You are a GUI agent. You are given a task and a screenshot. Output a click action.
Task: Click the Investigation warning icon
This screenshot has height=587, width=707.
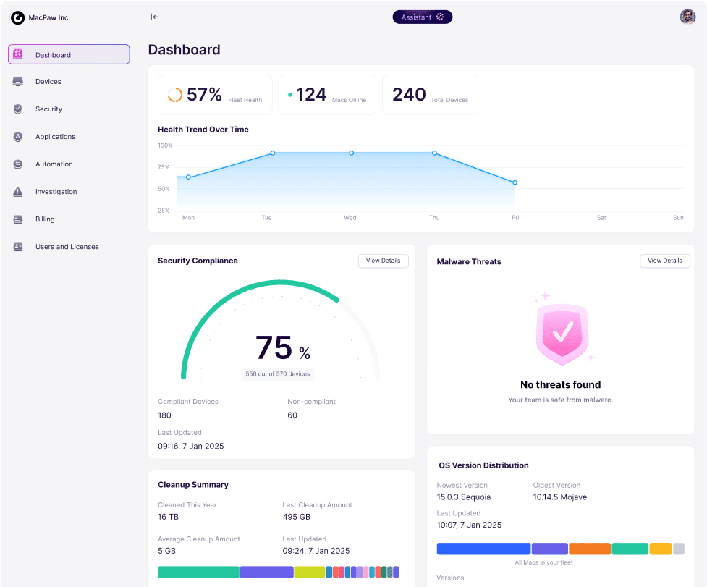18,192
